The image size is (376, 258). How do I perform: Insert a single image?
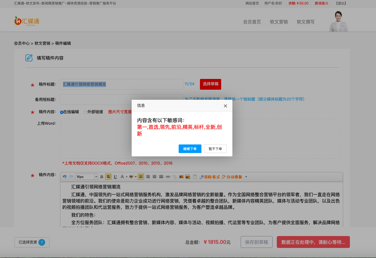coord(181,176)
